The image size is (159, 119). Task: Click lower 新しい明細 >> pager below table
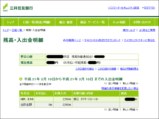[x=131, y=110]
